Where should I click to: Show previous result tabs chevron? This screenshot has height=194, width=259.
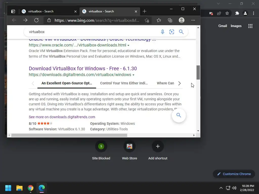click(x=33, y=83)
